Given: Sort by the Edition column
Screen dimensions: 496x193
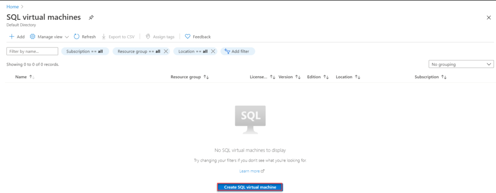Looking at the screenshot, I should [x=318, y=77].
